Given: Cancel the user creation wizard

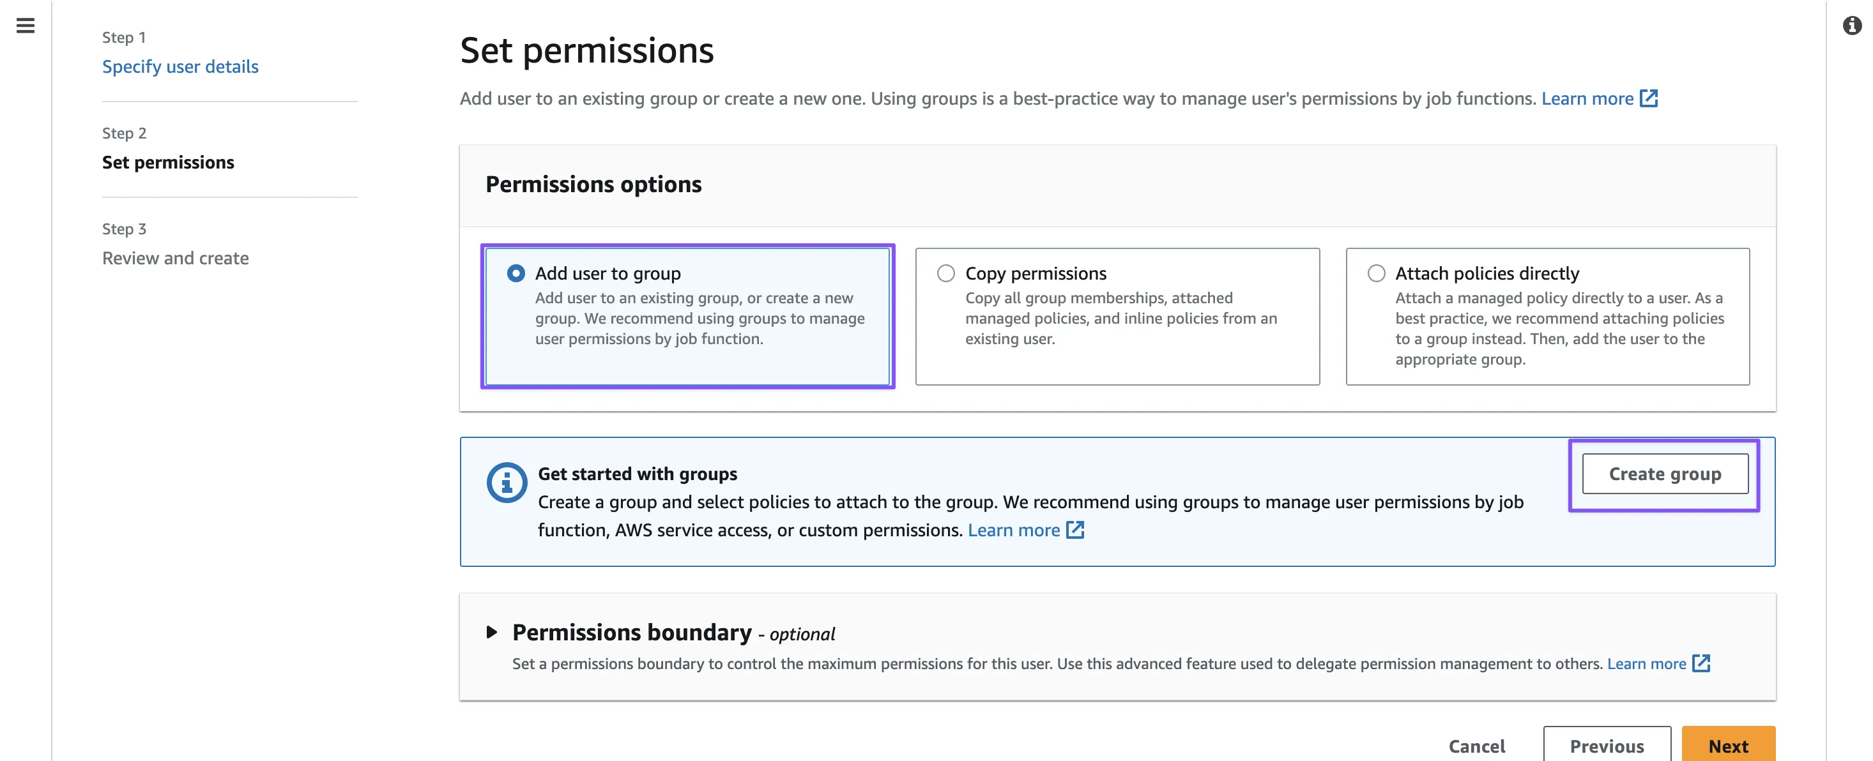Looking at the screenshot, I should pos(1476,746).
